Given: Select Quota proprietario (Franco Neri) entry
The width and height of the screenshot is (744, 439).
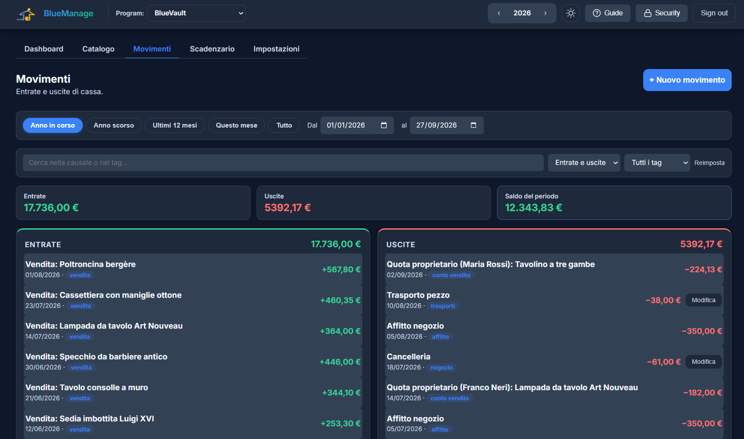Looking at the screenshot, I should coord(554,392).
